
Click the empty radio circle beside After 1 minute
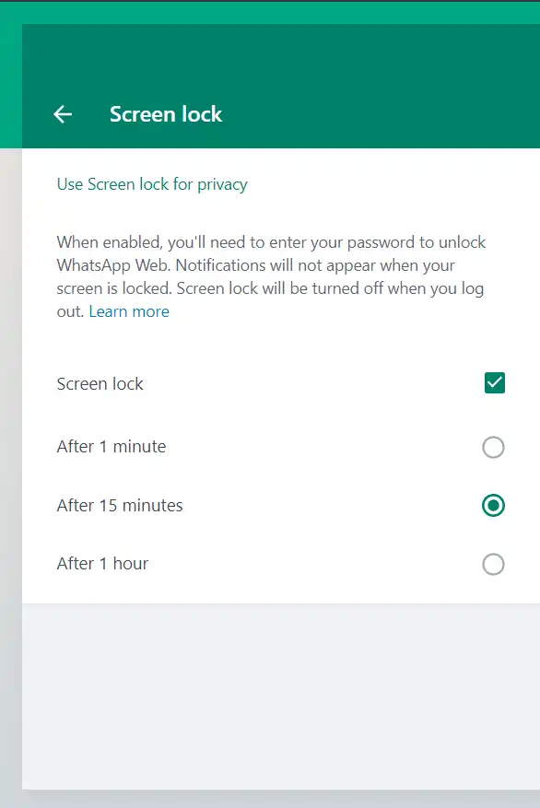pos(493,447)
